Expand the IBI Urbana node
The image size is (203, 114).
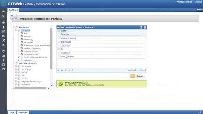click(x=16, y=66)
